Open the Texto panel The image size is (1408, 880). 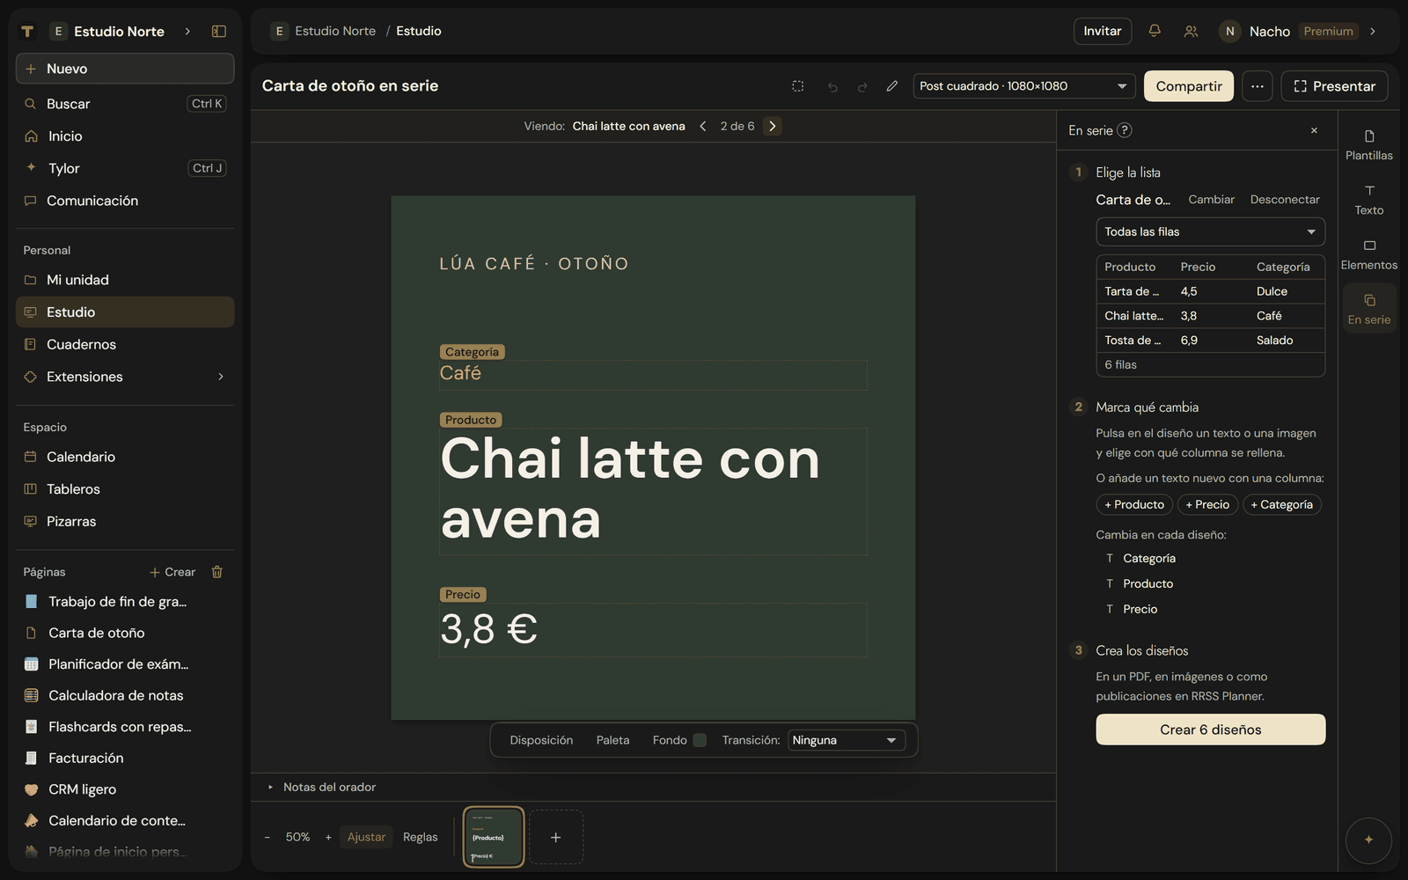coord(1369,200)
